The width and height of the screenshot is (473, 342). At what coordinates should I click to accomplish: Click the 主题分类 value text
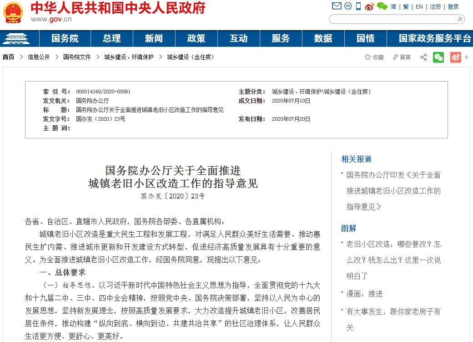[322, 92]
